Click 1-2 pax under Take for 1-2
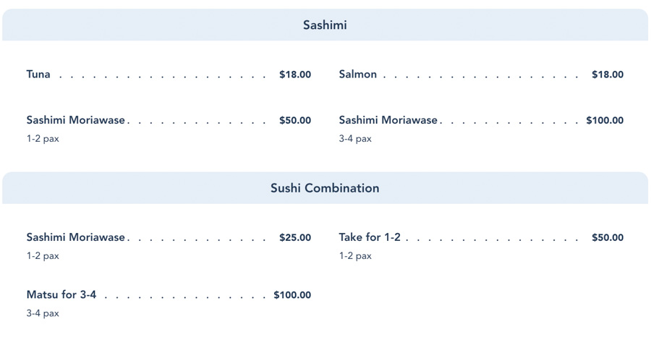 coord(355,256)
